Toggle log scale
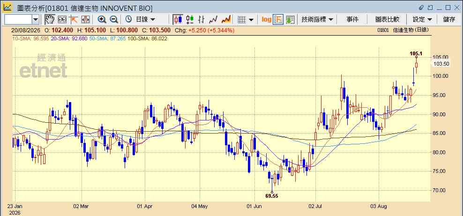 click(x=266, y=20)
